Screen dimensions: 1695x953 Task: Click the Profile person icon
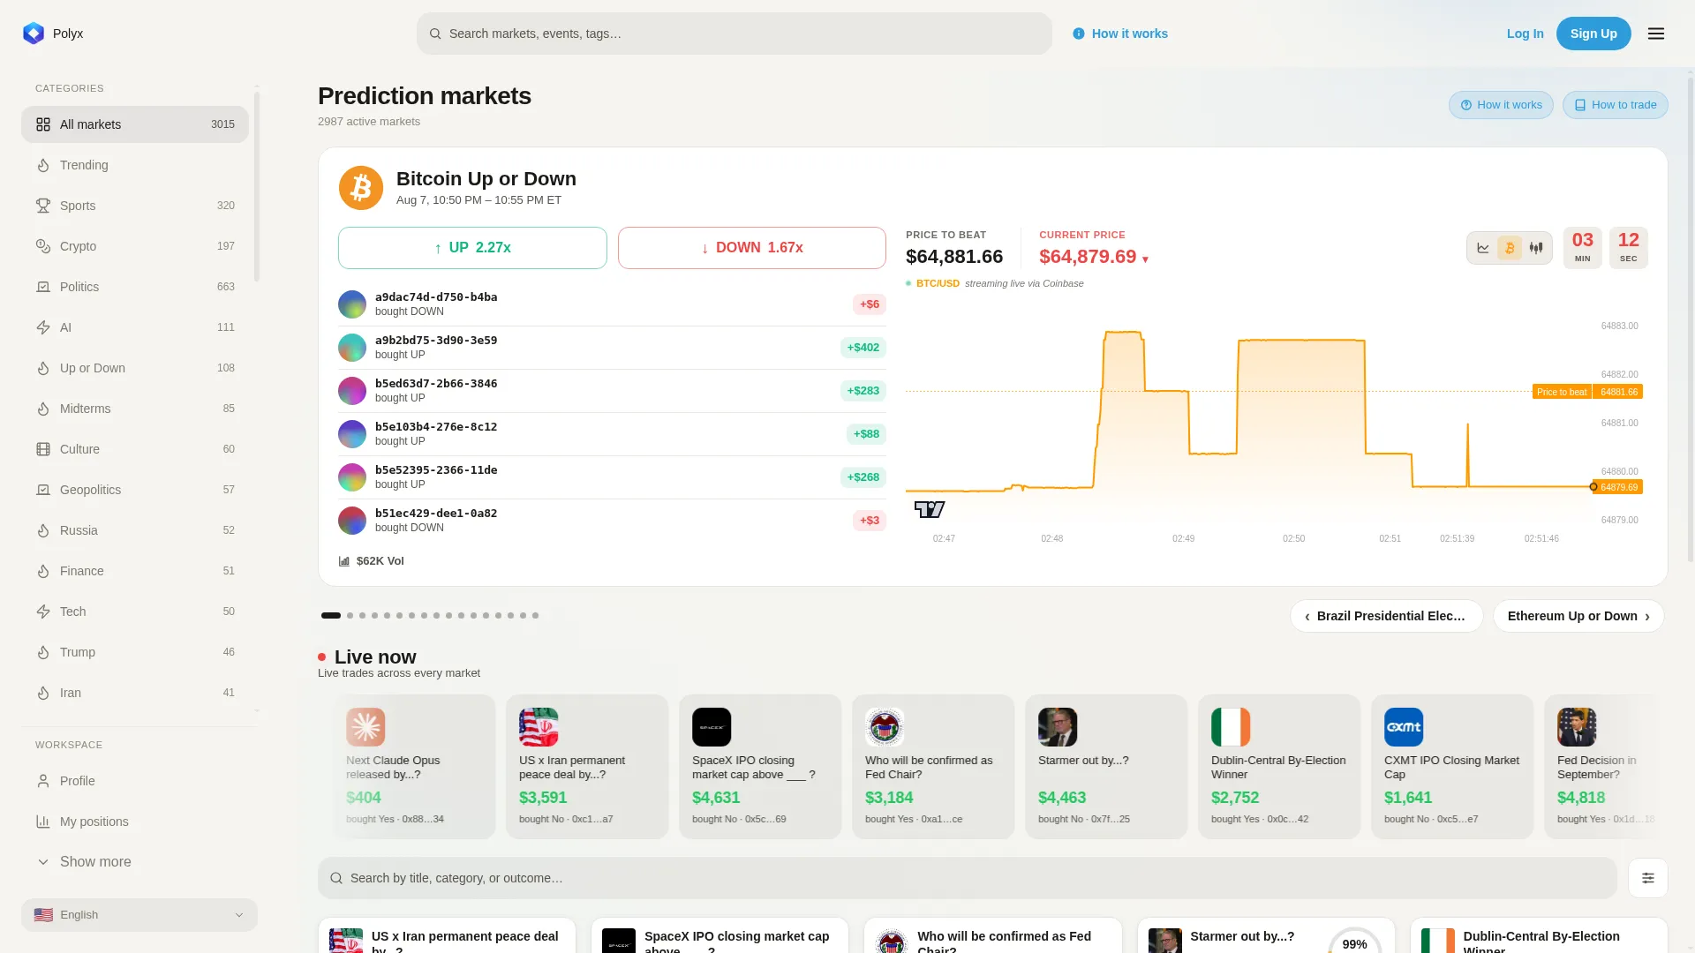point(43,781)
